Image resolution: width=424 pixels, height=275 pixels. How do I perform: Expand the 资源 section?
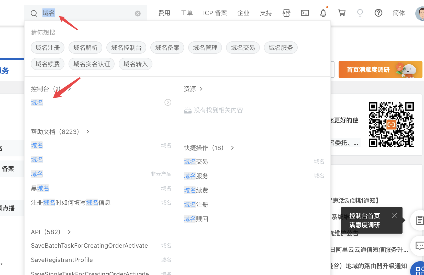pyautogui.click(x=193, y=89)
